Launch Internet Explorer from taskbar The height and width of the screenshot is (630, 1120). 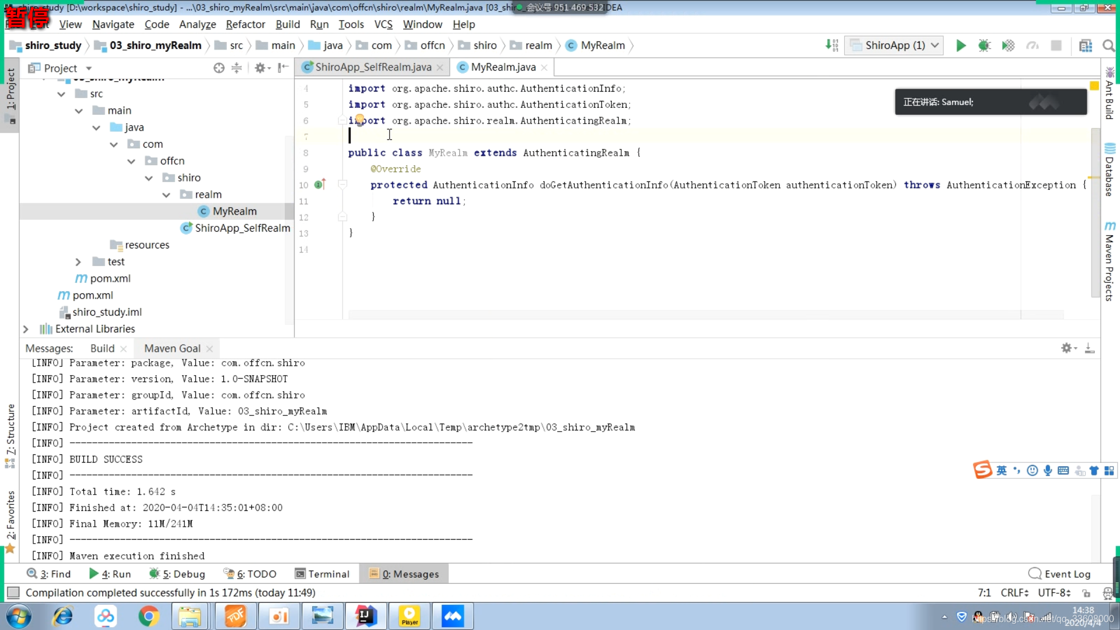62,617
